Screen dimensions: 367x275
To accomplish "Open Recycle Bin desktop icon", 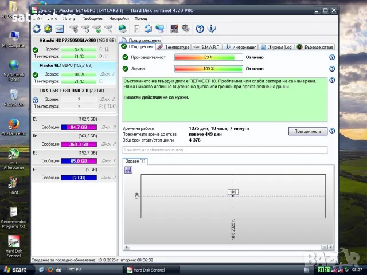I will [14, 98].
